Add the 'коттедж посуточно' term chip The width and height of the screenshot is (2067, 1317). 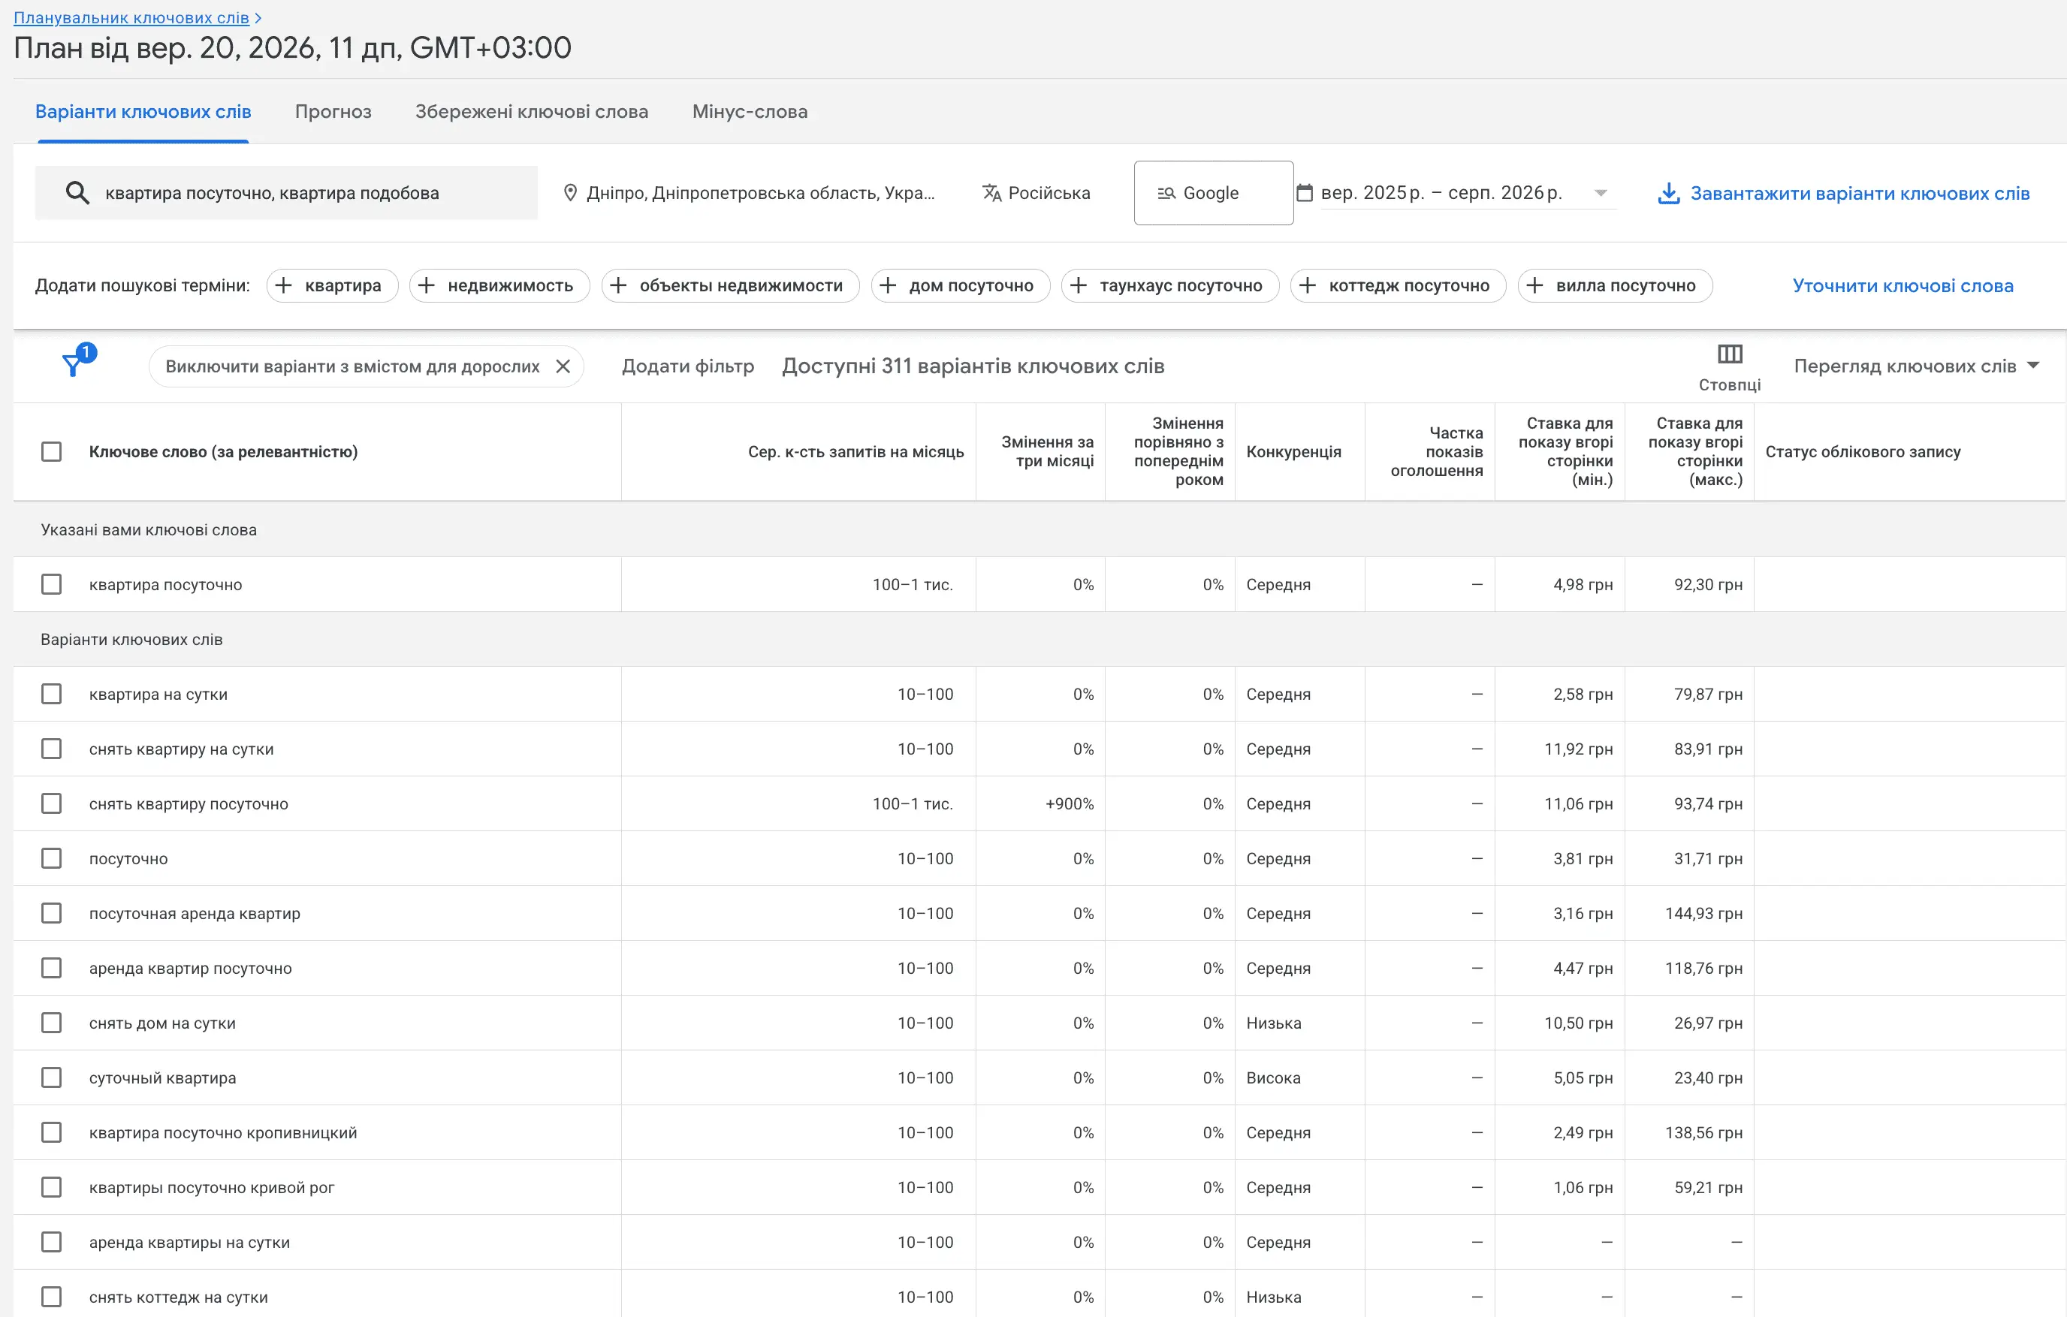coord(1398,286)
